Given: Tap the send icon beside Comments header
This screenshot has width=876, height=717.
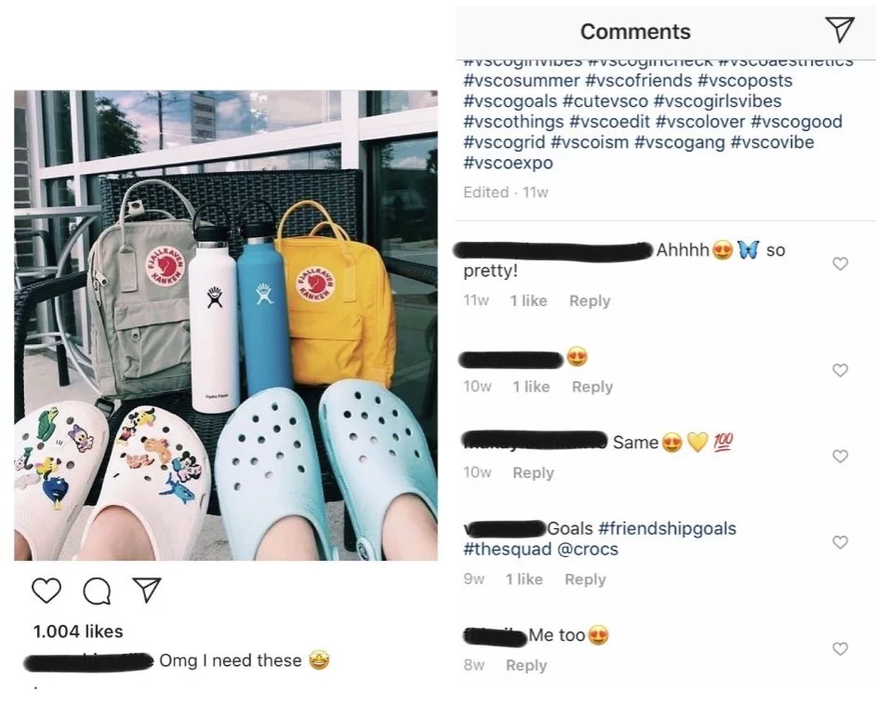Looking at the screenshot, I should 840,31.
